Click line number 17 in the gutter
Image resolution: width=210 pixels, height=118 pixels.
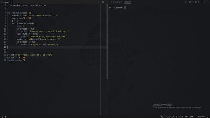tap(5, 47)
